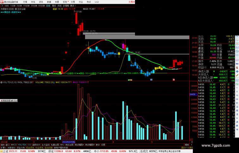Select the 日线 daily period
This screenshot has height=153, width=239.
point(48,6)
